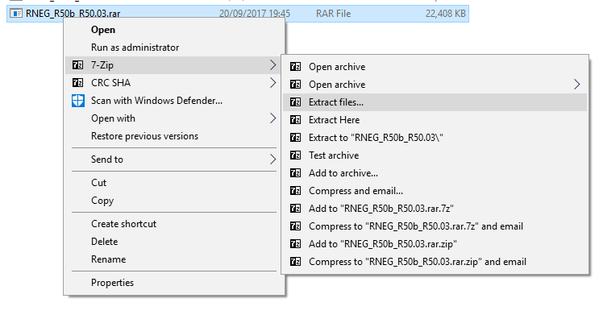Image resolution: width=599 pixels, height=319 pixels.
Task: Select the RNEG_R50b_R50.03.rar file name
Action: 73,14
